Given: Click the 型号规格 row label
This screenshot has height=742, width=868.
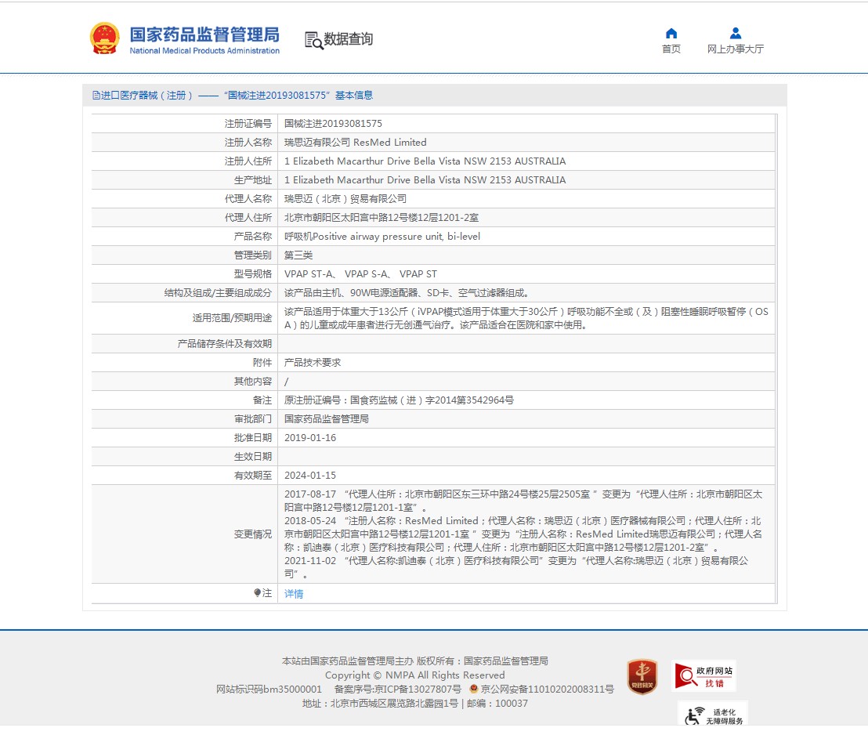Looking at the screenshot, I should coord(253,274).
